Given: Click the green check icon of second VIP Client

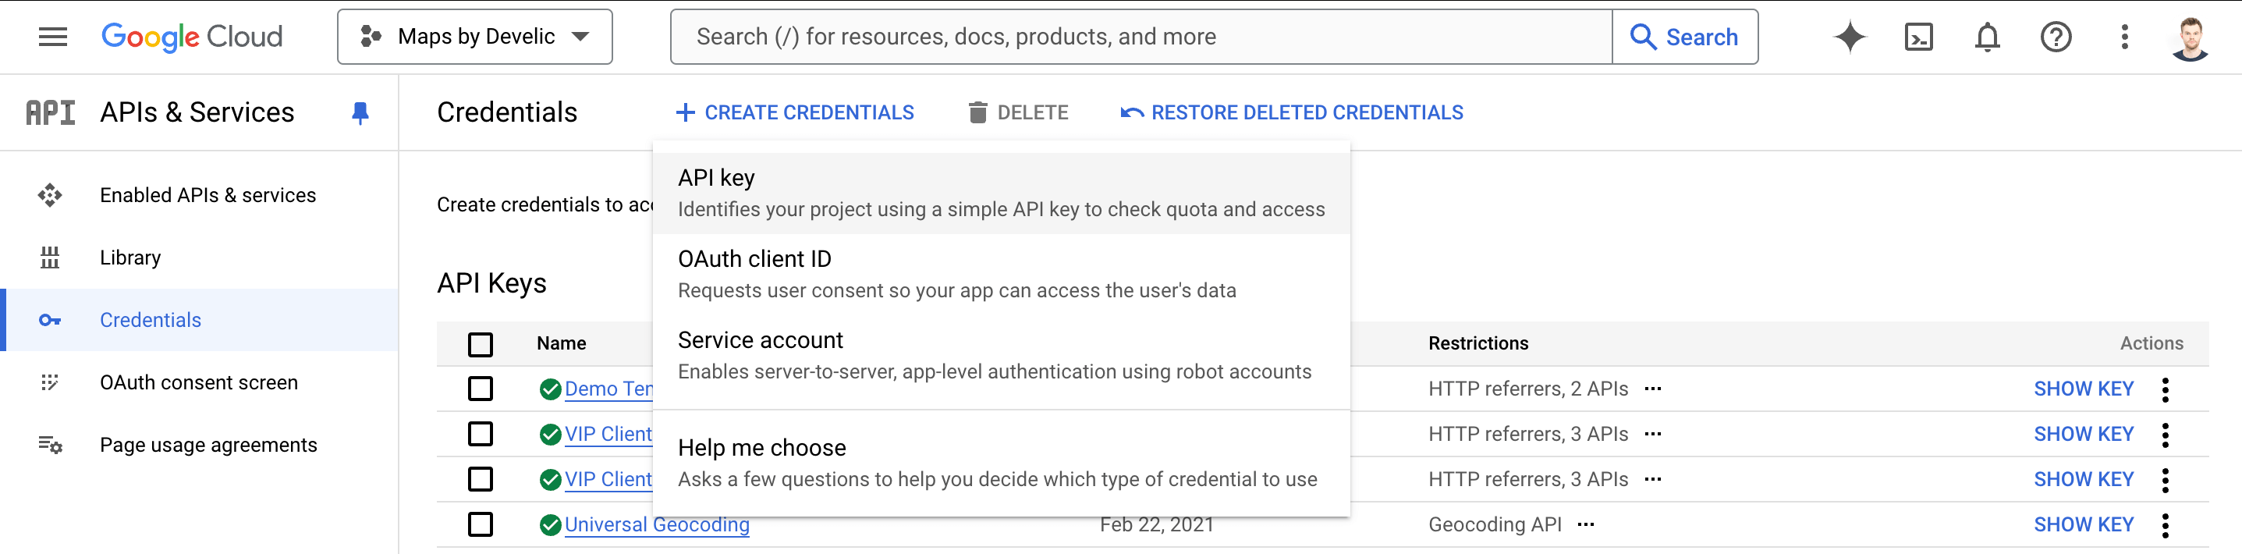Looking at the screenshot, I should coord(550,480).
